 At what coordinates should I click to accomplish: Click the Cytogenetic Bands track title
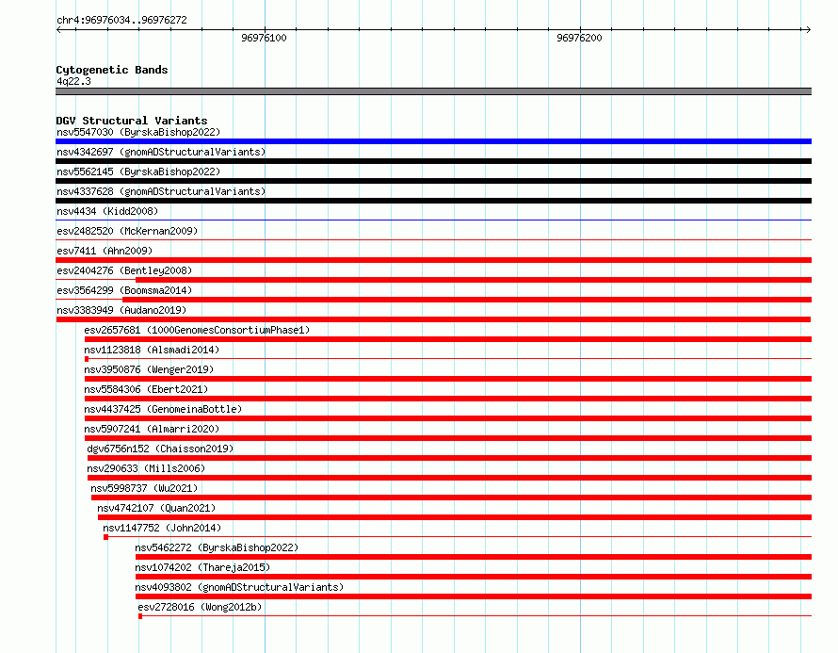click(x=112, y=70)
